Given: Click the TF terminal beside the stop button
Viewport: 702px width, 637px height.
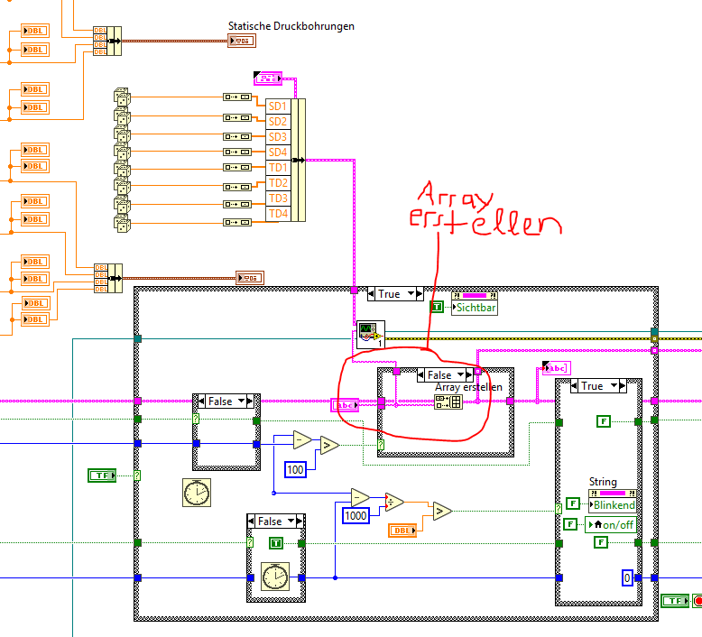Looking at the screenshot, I should coord(675,601).
